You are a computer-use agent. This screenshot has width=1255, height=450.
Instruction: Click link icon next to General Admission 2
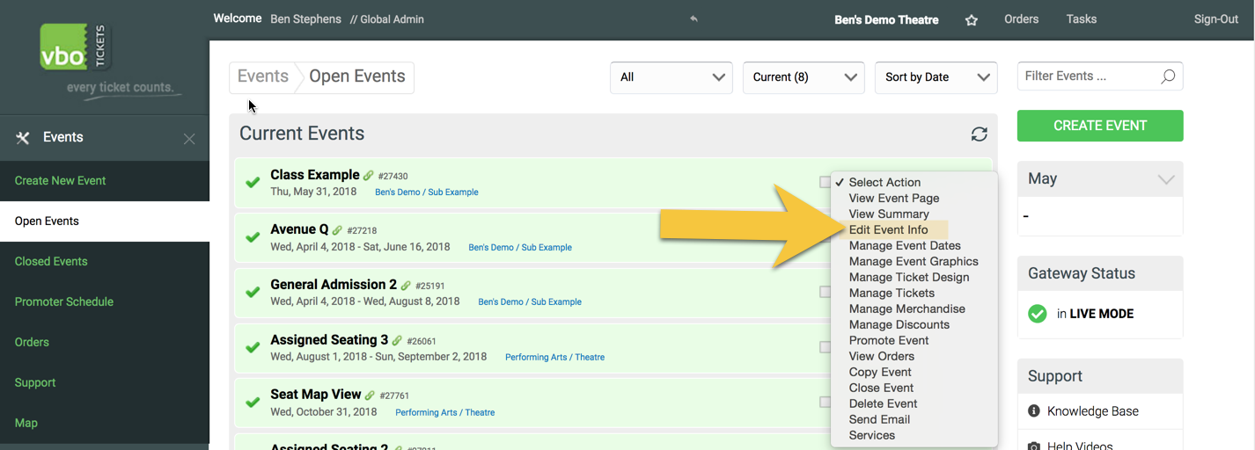tap(406, 286)
